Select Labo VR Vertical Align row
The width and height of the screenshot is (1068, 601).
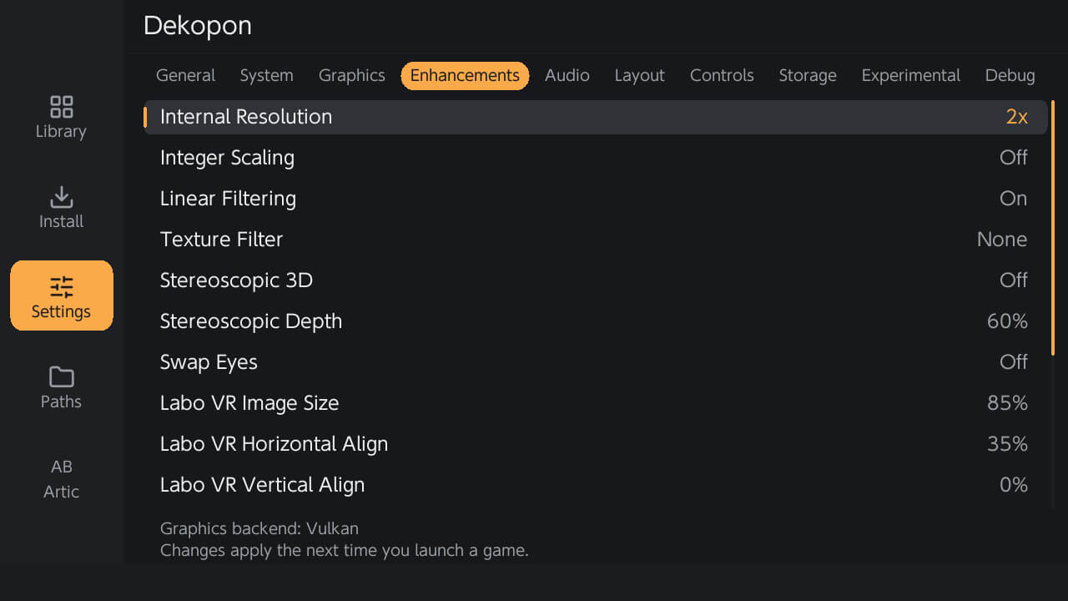(x=596, y=485)
